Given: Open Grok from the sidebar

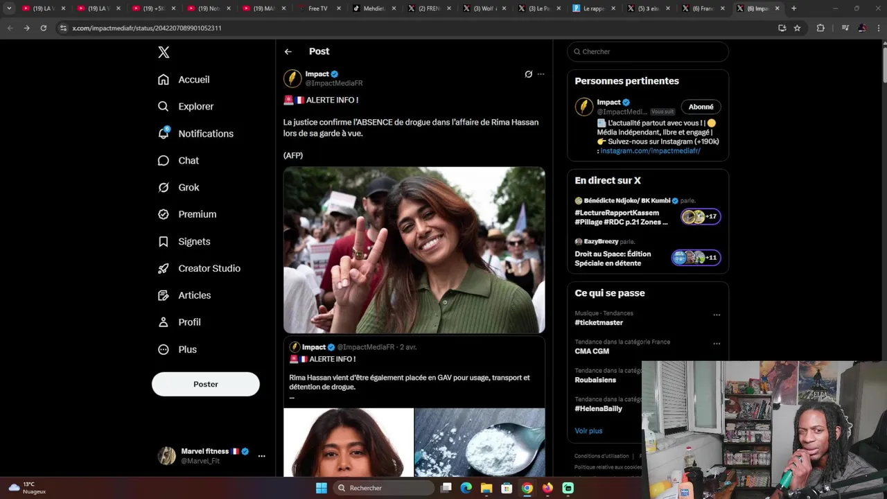Looking at the screenshot, I should 178,188.
